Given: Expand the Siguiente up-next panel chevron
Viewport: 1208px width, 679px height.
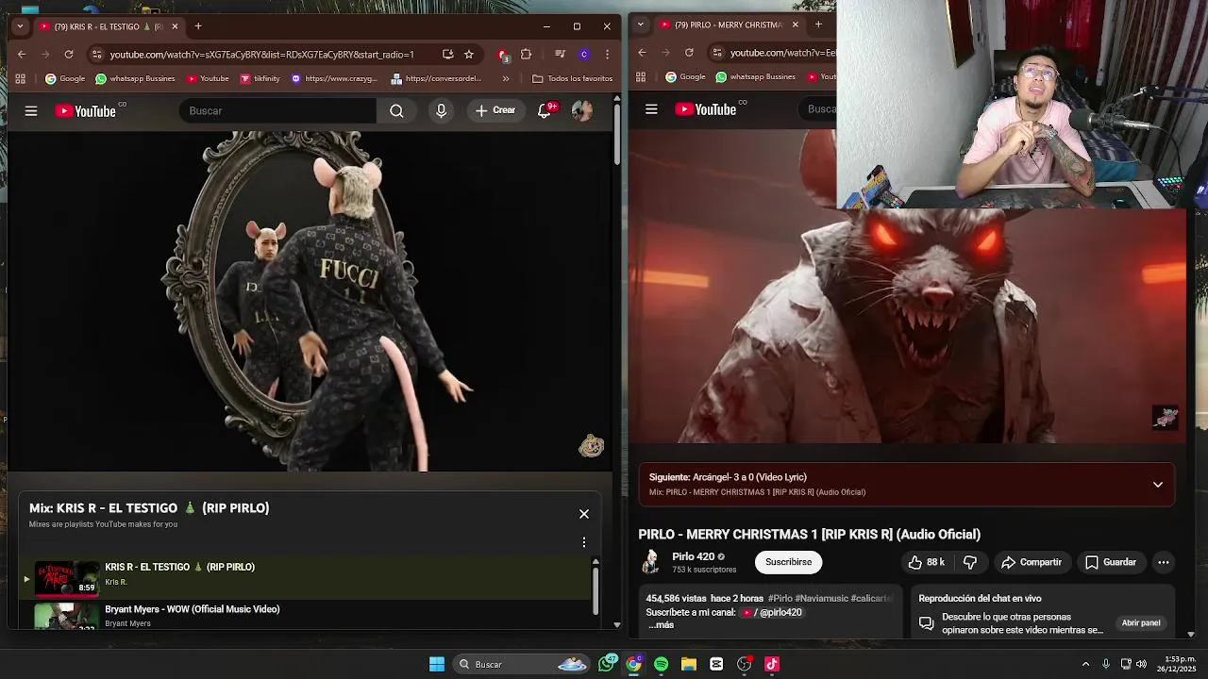Looking at the screenshot, I should [1157, 485].
